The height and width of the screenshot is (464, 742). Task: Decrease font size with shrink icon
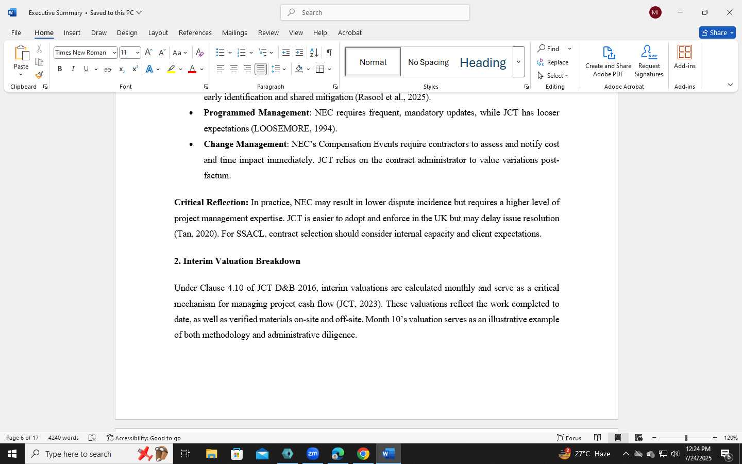tap(162, 53)
